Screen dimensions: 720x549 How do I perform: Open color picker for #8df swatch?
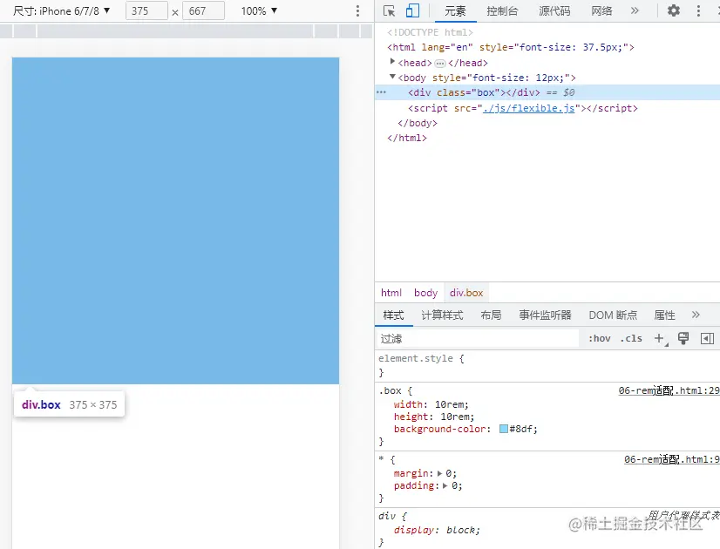tap(503, 429)
